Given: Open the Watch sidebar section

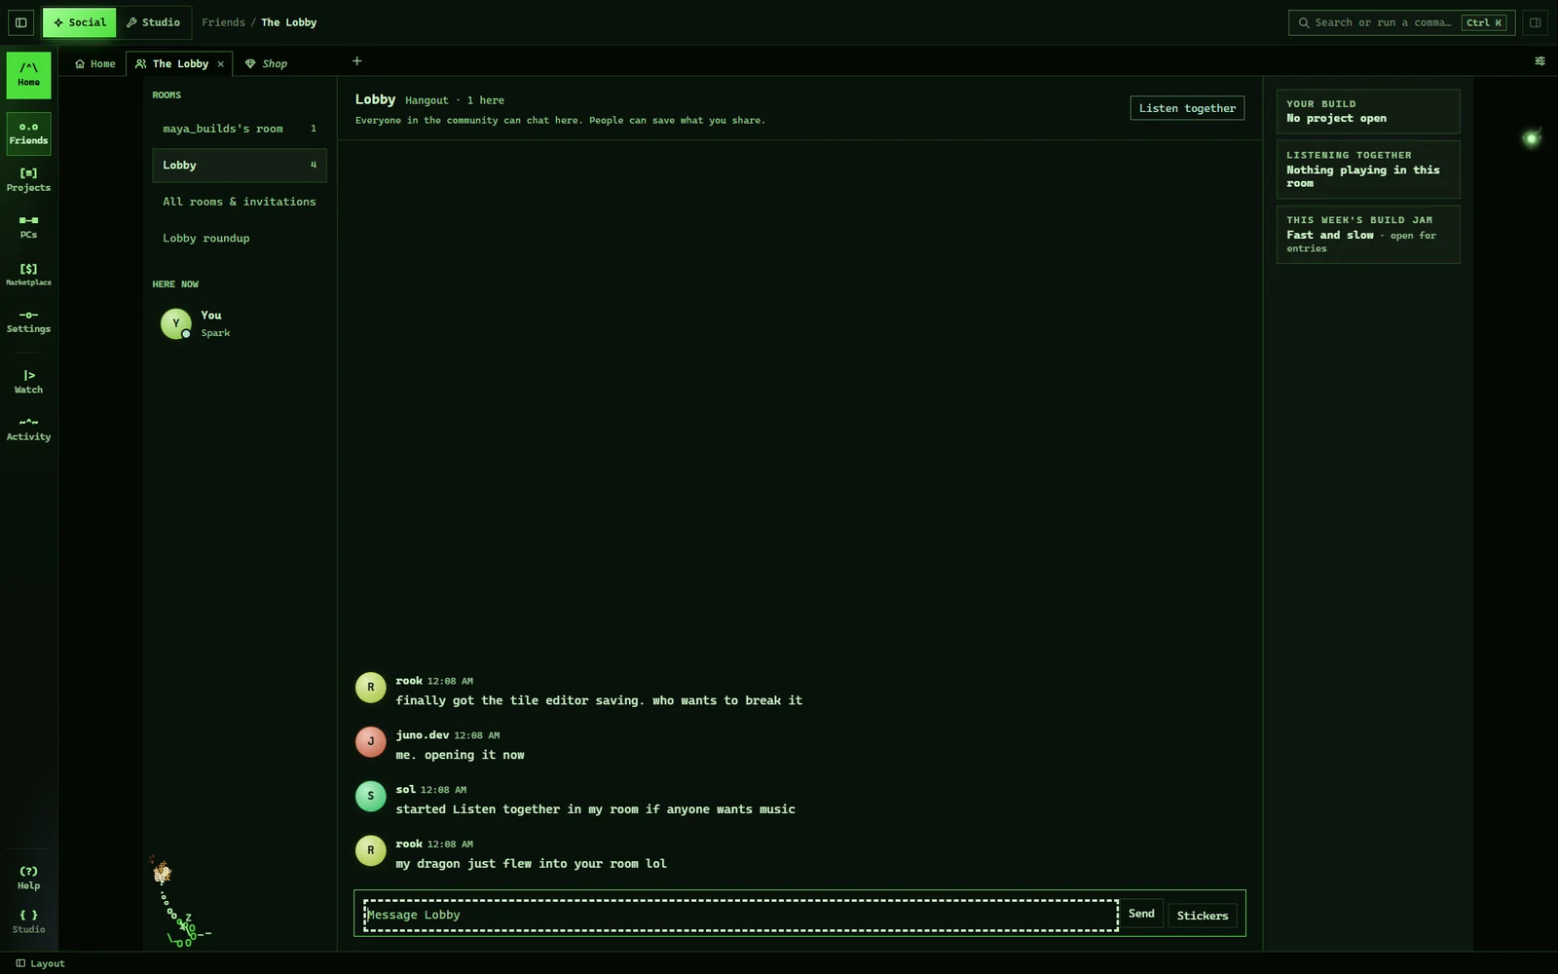Looking at the screenshot, I should pos(29,382).
